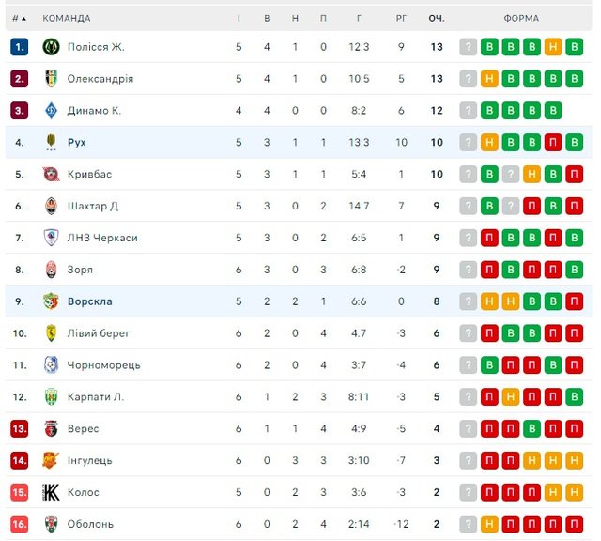The width and height of the screenshot is (601, 541).
Task: Click the Колос team logo icon
Action: 51,492
